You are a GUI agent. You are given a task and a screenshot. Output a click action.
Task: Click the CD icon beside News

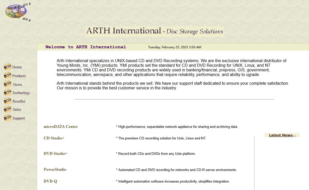7,84
